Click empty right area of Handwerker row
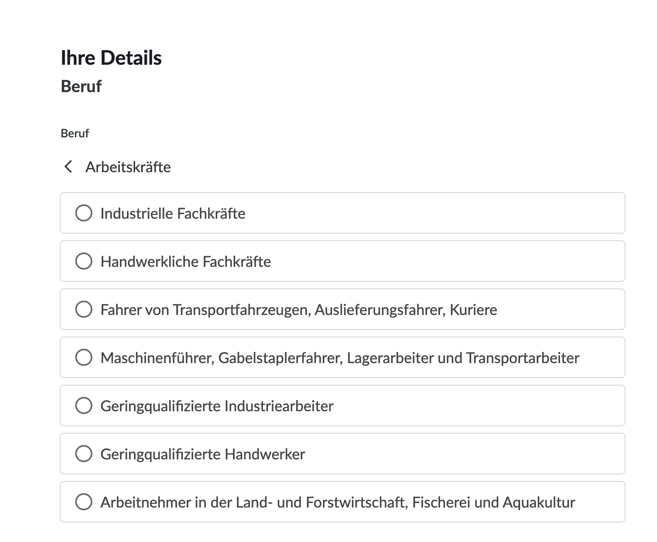Image resolution: width=657 pixels, height=542 pixels. tap(498, 454)
